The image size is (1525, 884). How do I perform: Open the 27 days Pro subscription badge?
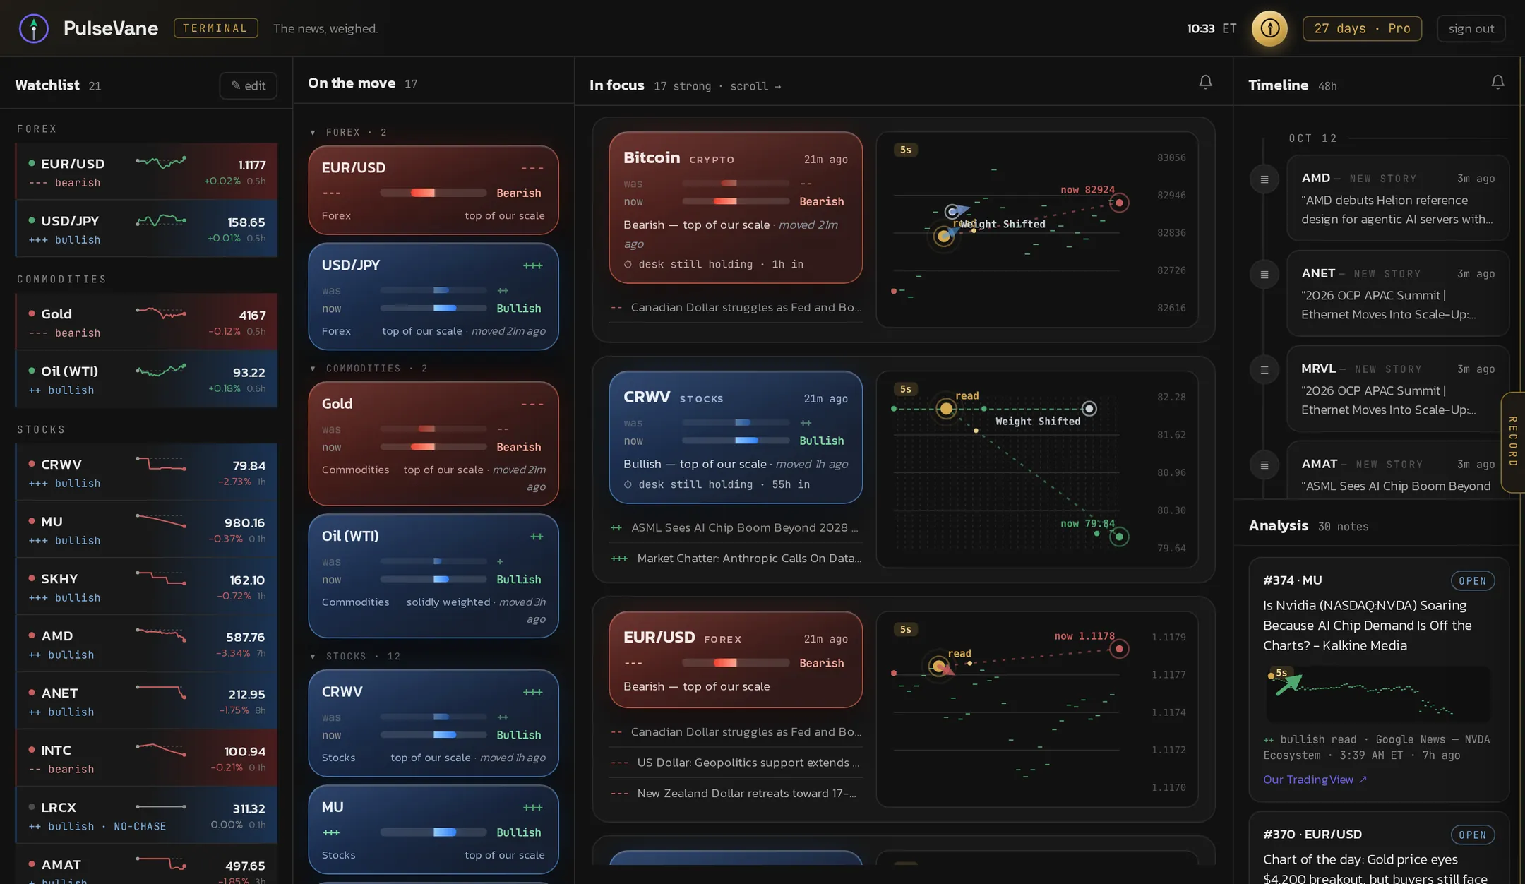1362,28
